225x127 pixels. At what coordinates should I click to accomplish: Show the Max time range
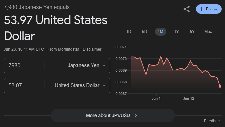coord(208,32)
